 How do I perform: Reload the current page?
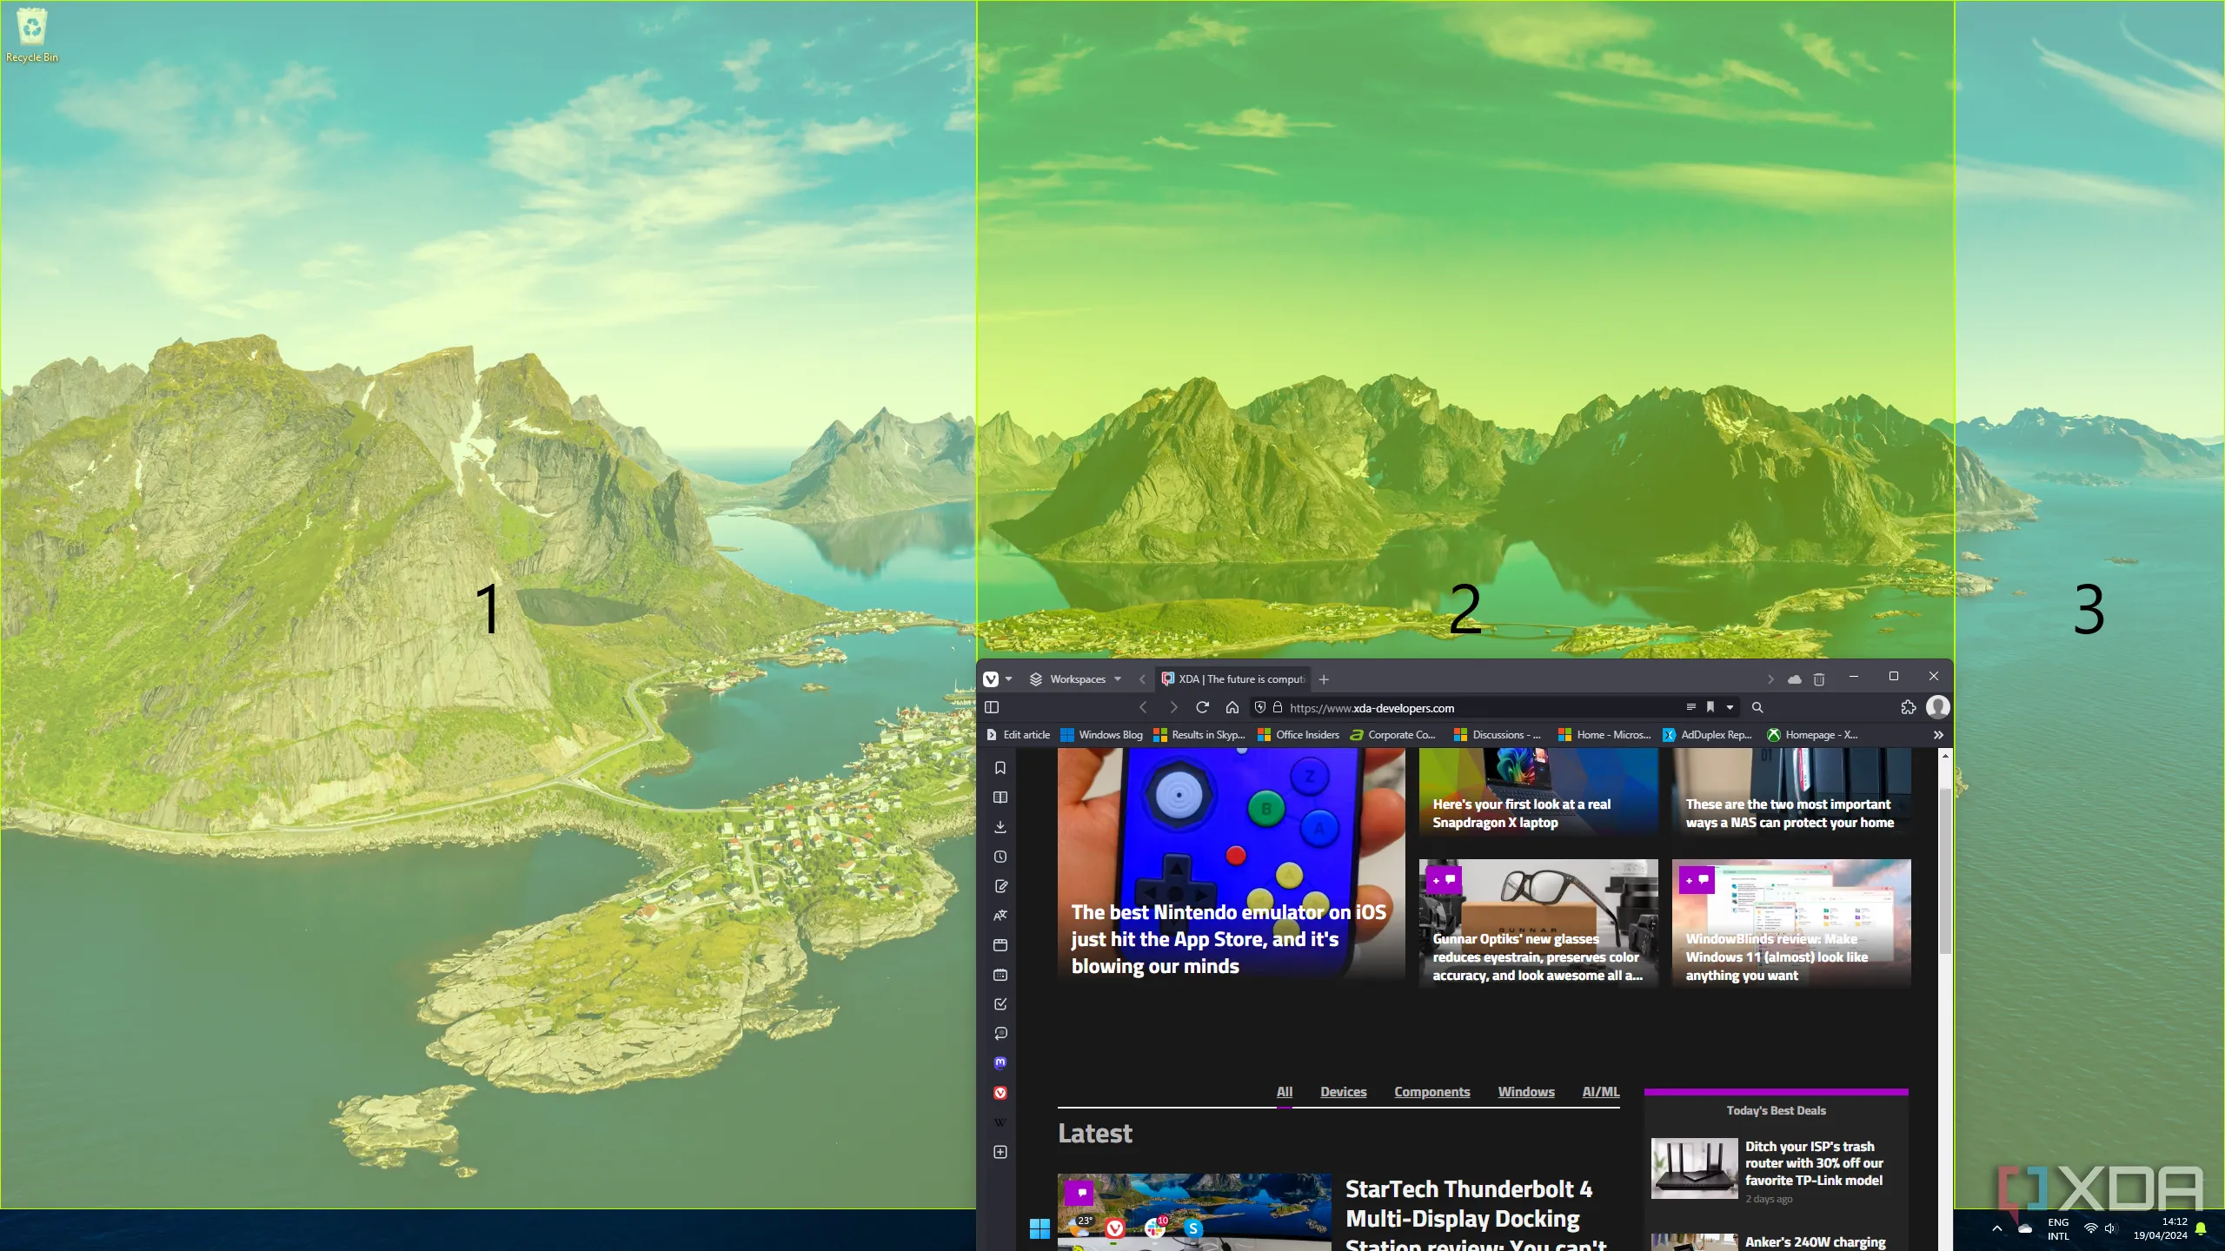(x=1203, y=708)
